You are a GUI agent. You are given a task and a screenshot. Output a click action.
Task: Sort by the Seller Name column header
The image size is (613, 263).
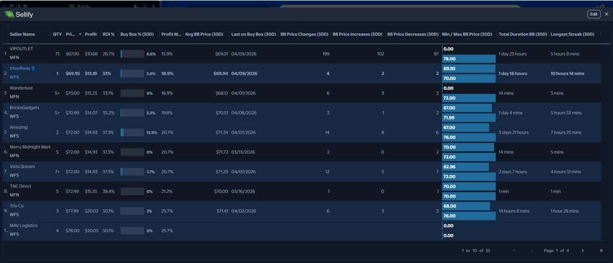pos(22,34)
